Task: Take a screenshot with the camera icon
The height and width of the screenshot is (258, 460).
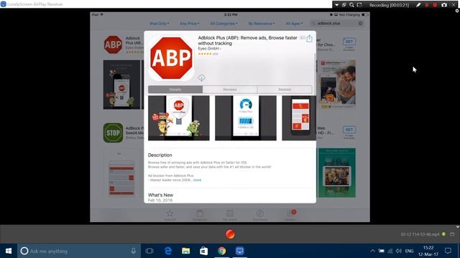Action: [x=444, y=5]
